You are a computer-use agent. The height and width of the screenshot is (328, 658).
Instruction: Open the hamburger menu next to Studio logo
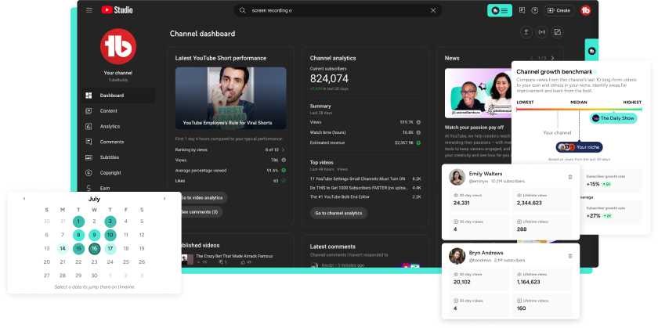(89, 10)
